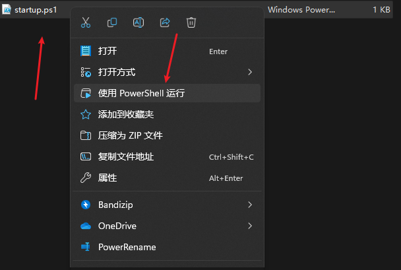Click the Copy icon in context menu
Screen dimensions: 401x270
[x=112, y=22]
